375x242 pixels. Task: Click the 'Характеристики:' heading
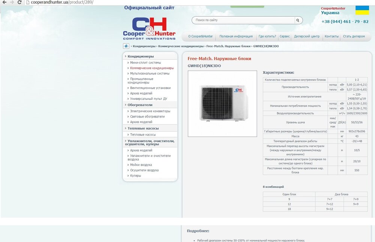pos(278,73)
